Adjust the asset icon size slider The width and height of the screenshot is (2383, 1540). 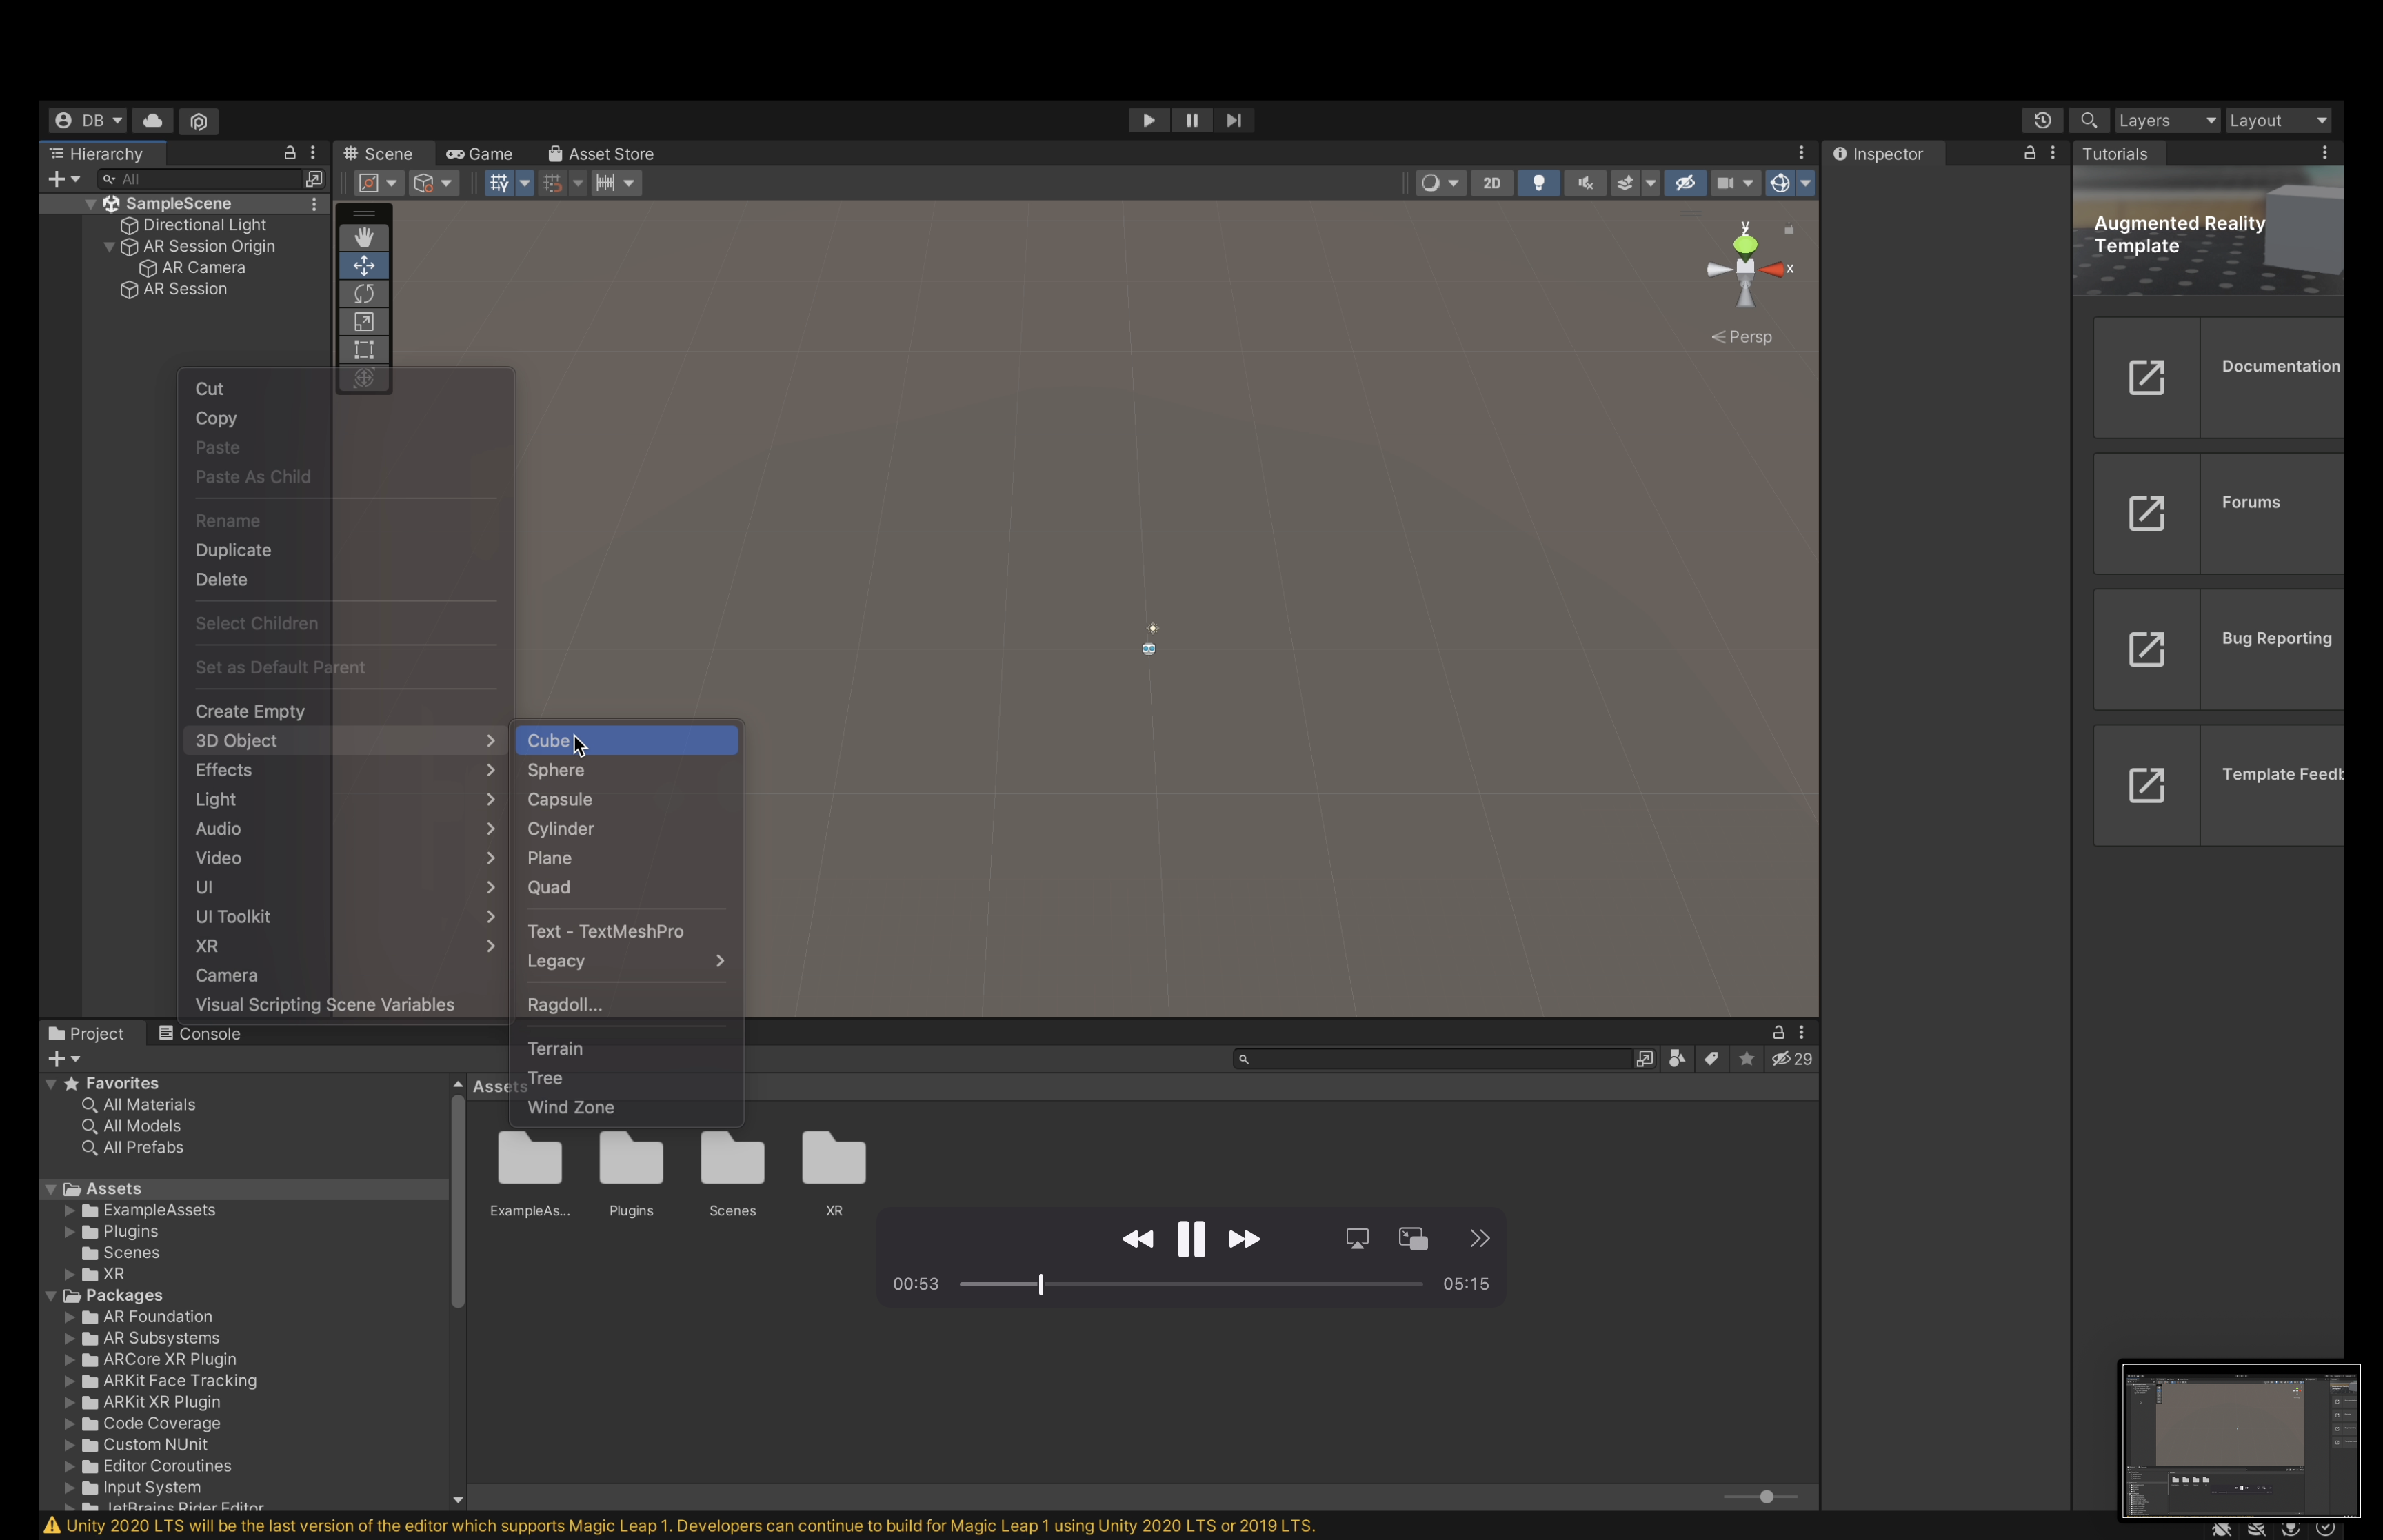1766,1497
